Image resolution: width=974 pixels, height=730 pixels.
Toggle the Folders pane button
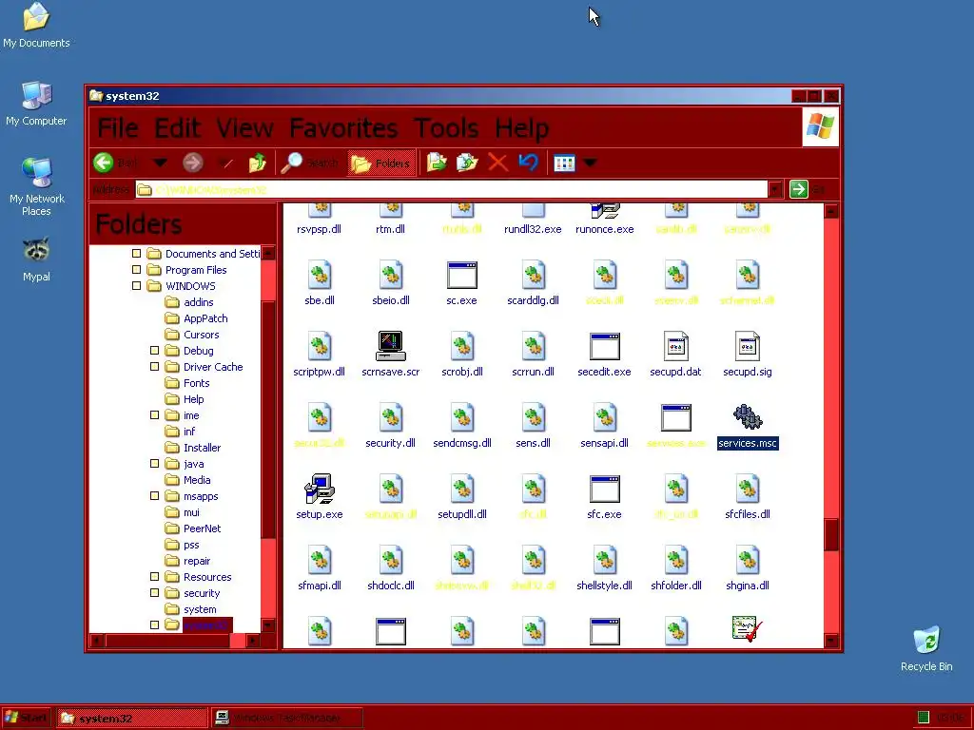[x=380, y=163]
